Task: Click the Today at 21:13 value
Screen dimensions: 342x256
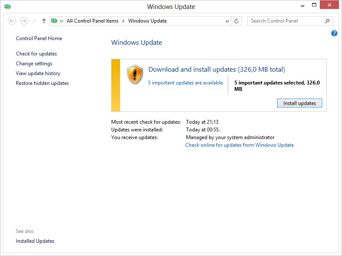Action: coord(202,122)
